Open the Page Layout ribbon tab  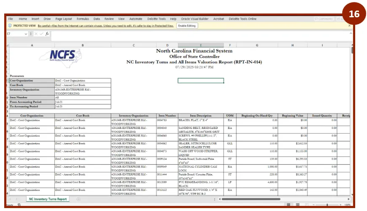pos(64,19)
